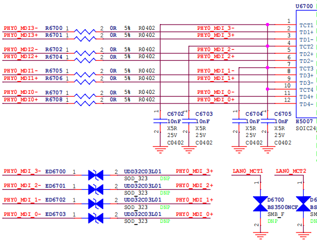317x241 pixels.
Task: Click the diode symbol under LAN0_MCT2
Action: click(x=303, y=204)
